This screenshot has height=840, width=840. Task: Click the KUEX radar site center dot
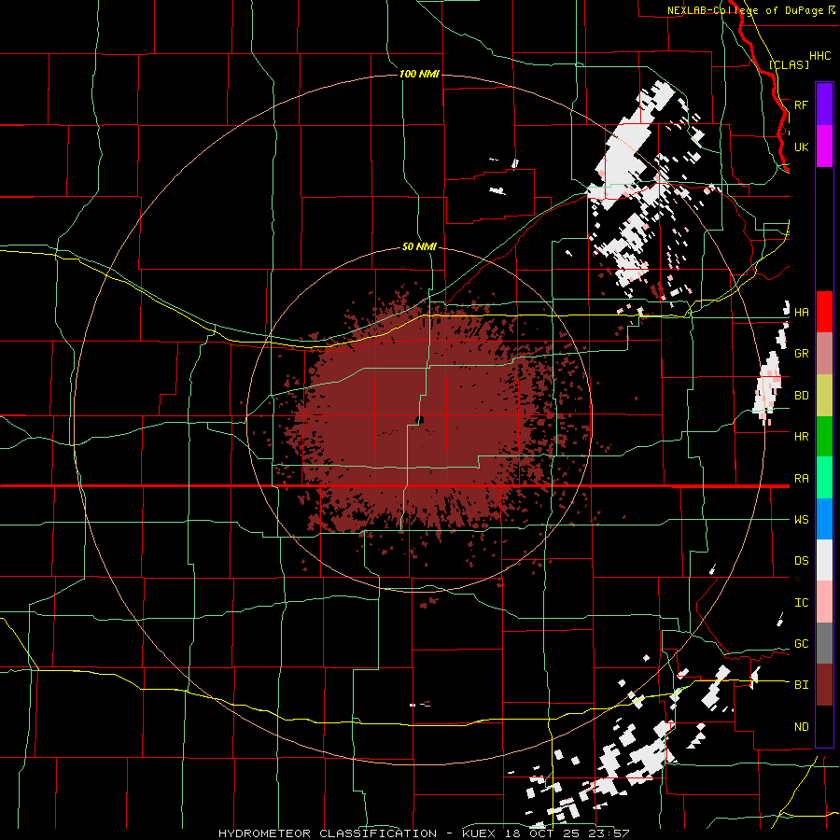tap(419, 420)
